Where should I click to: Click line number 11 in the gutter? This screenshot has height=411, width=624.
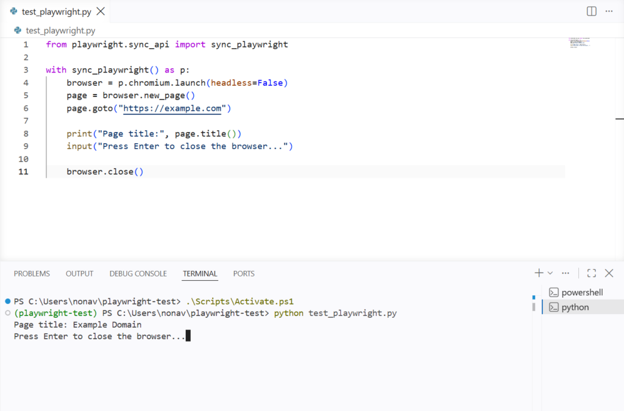pos(24,172)
